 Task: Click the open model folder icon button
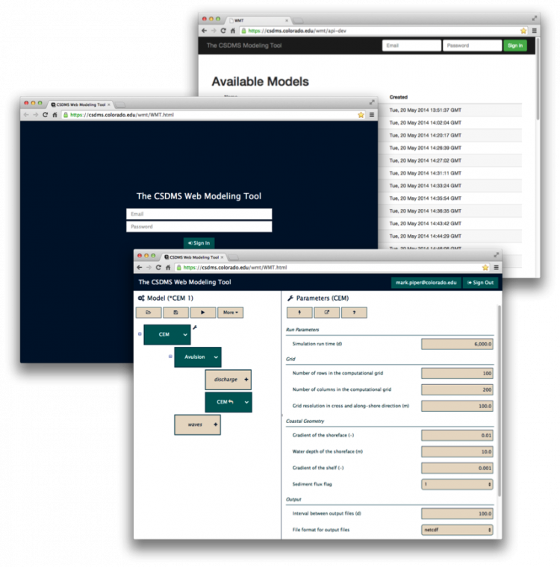click(148, 313)
